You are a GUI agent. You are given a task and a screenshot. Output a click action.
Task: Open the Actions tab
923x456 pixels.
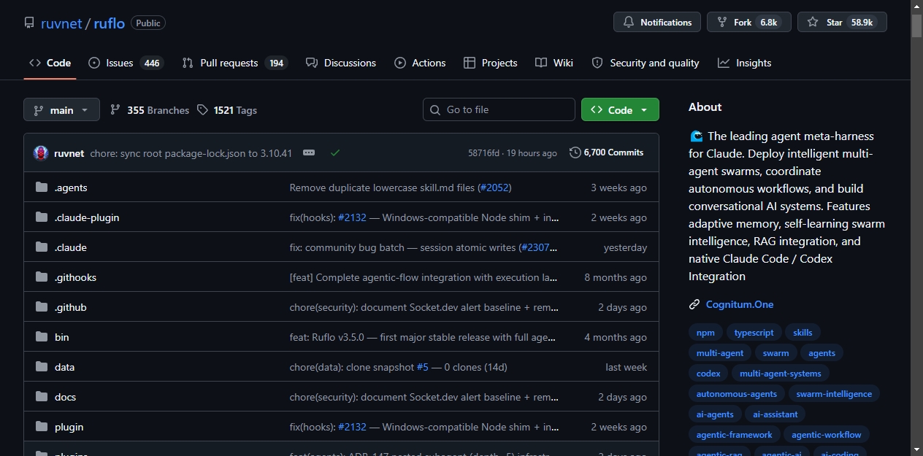pyautogui.click(x=420, y=63)
